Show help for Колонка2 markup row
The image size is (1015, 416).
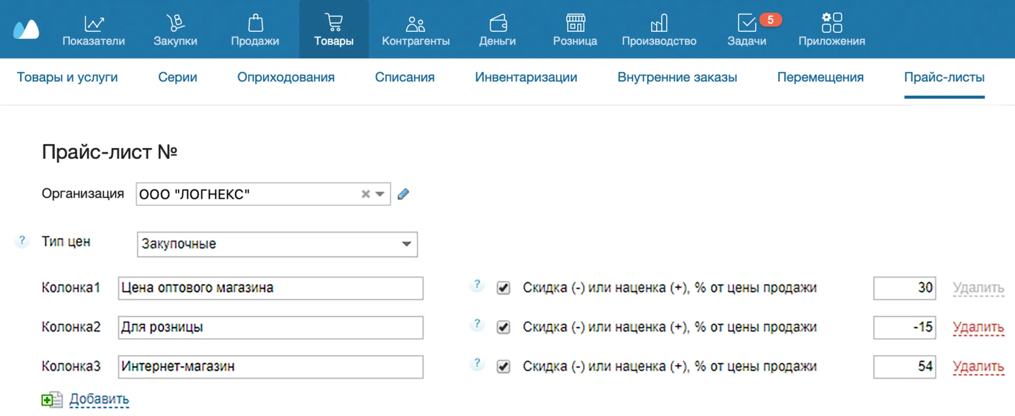(477, 325)
